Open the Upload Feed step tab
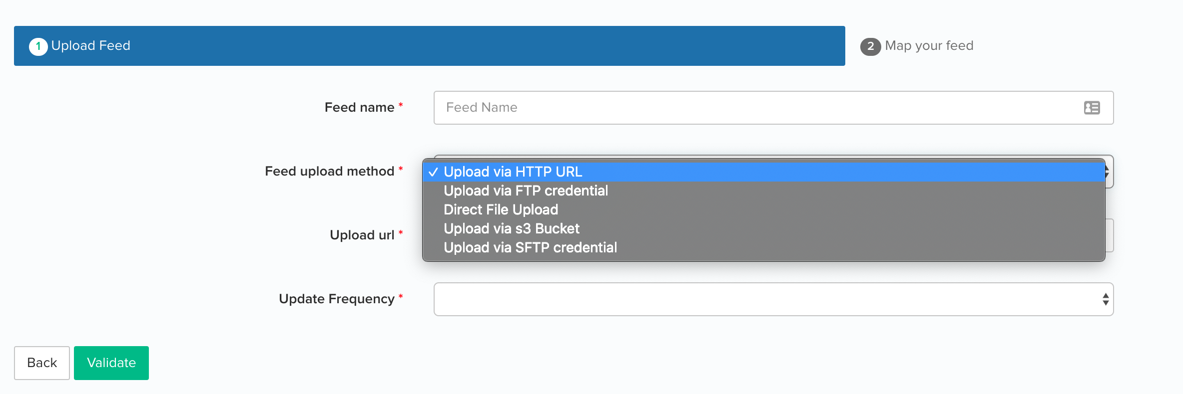1183x394 pixels. tap(430, 46)
